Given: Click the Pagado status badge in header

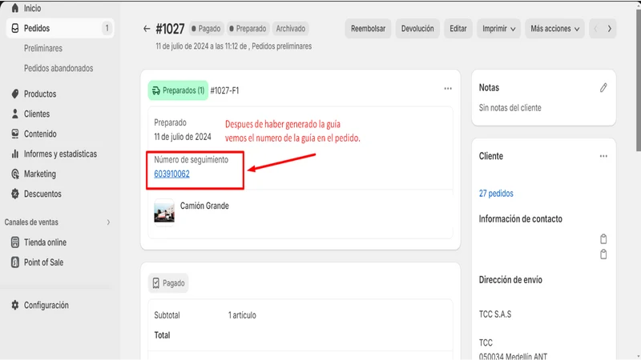Looking at the screenshot, I should click(x=206, y=29).
